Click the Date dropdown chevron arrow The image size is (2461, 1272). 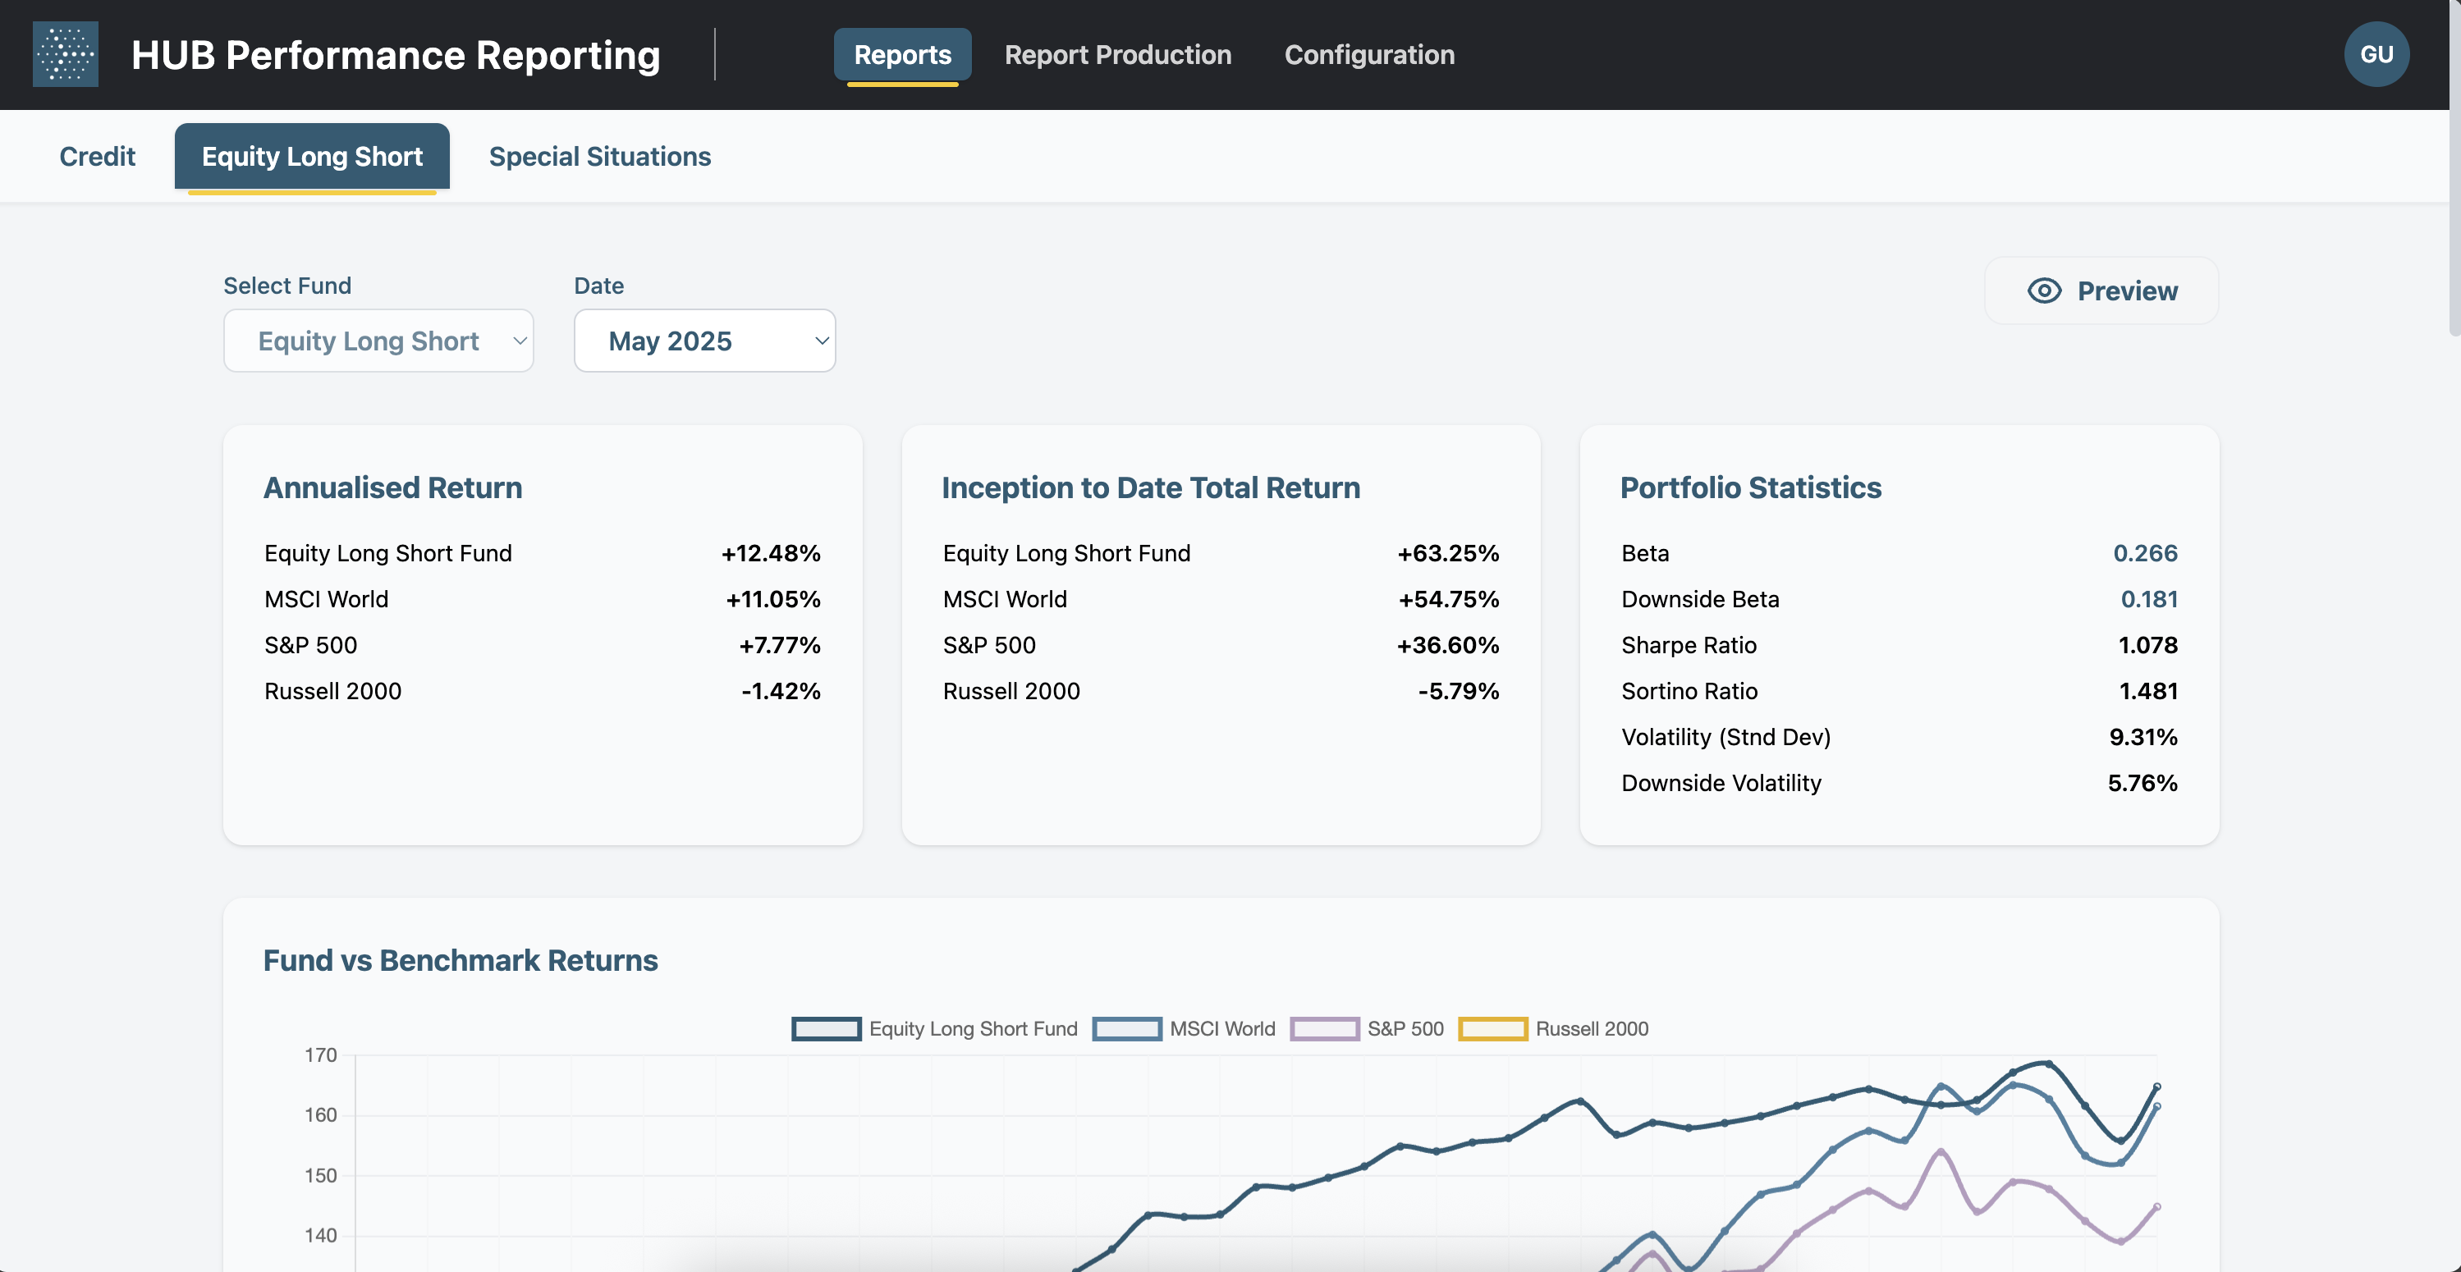coord(821,341)
